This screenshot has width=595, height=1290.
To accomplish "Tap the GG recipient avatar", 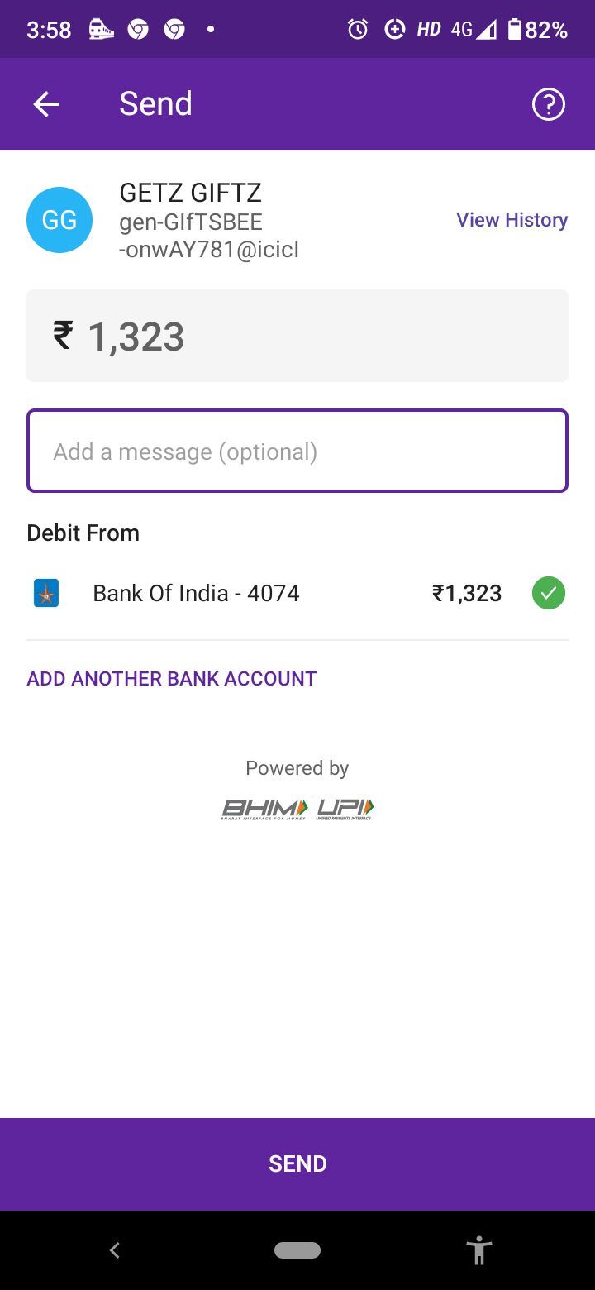I will coord(59,220).
